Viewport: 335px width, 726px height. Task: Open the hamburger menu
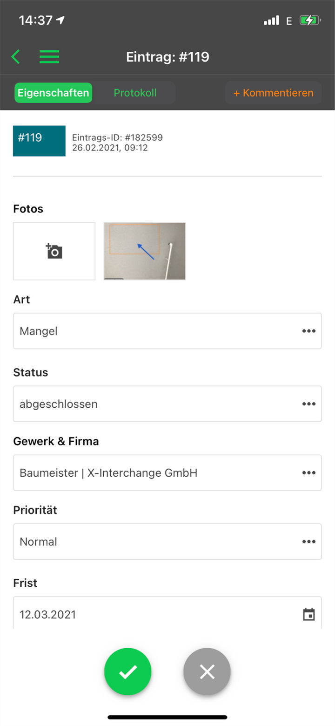click(49, 57)
